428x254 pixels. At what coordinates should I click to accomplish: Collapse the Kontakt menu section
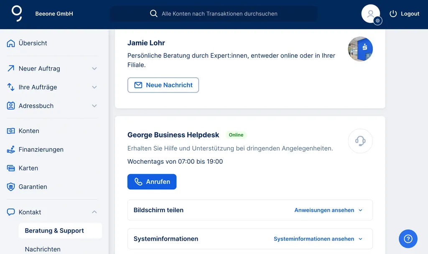(x=94, y=212)
